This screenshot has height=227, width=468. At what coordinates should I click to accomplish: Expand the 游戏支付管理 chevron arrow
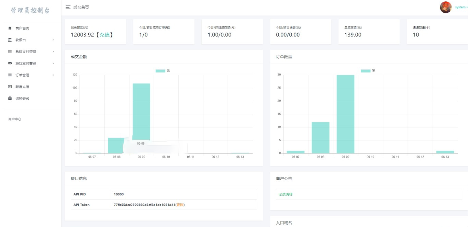53,63
